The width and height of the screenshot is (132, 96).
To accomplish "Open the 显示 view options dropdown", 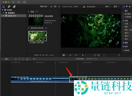I will click(x=116, y=7).
